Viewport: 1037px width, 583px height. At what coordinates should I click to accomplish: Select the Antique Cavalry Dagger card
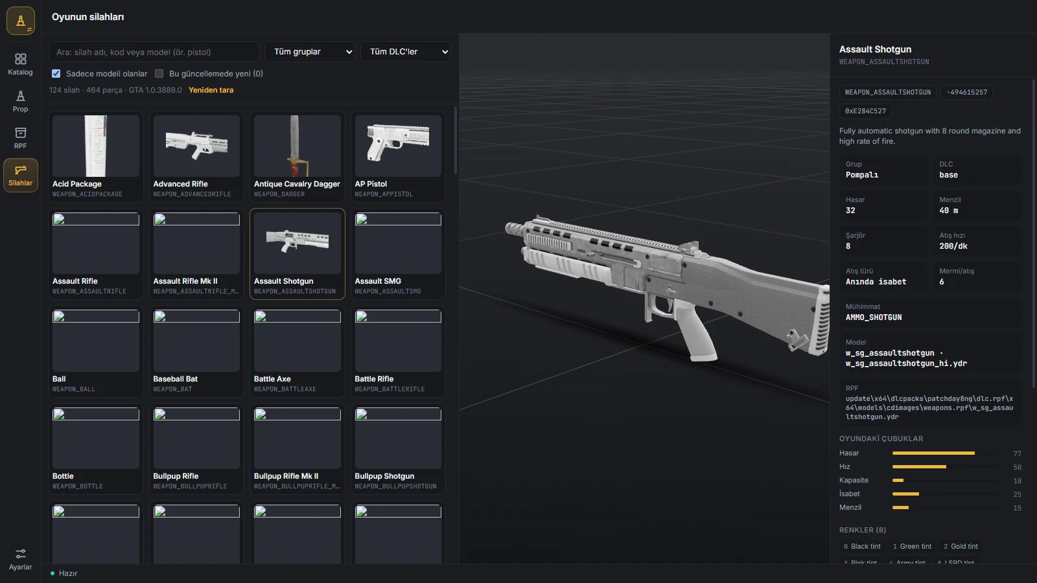coord(297,157)
